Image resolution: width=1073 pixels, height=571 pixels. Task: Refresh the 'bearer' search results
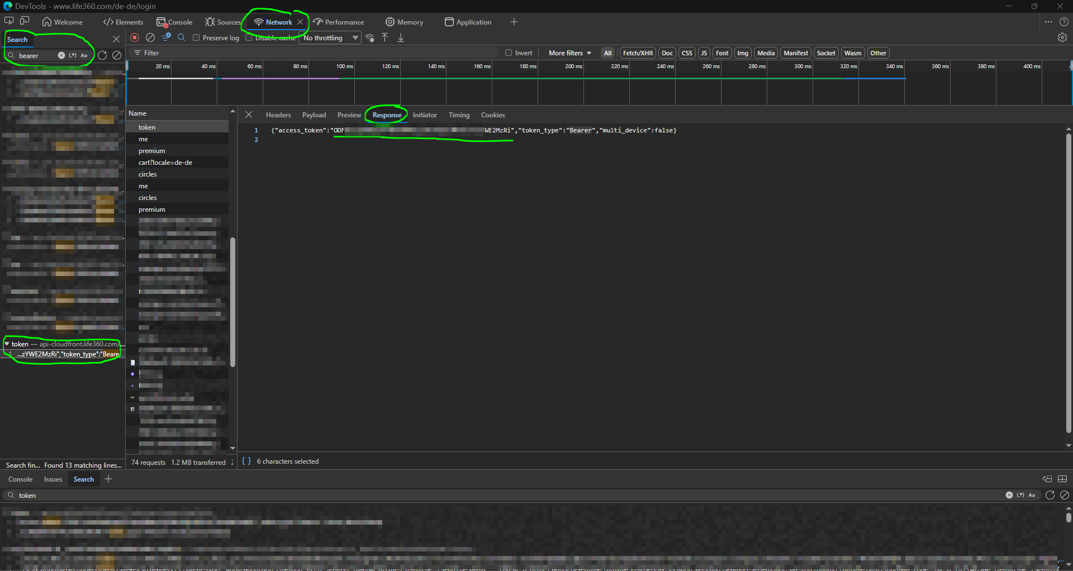[102, 55]
